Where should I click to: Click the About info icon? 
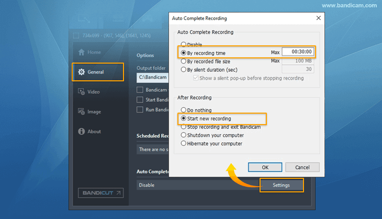[81, 131]
